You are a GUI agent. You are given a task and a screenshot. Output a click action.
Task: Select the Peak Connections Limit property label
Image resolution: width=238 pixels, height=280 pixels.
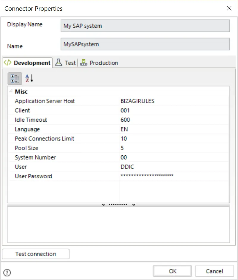(x=45, y=139)
